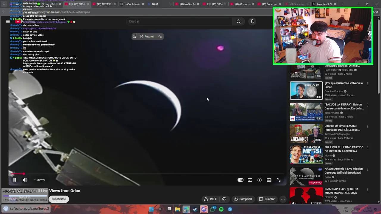The height and width of the screenshot is (214, 381).
Task: Mute the video volume icon
Action: pos(25,180)
